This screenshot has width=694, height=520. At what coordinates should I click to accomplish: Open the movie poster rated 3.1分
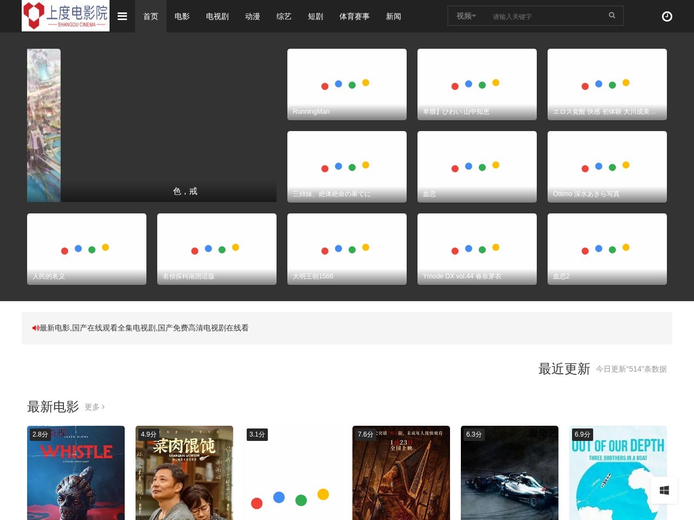293,473
